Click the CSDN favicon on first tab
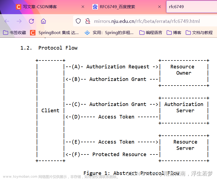The height and width of the screenshot is (179, 217). (x=19, y=7)
